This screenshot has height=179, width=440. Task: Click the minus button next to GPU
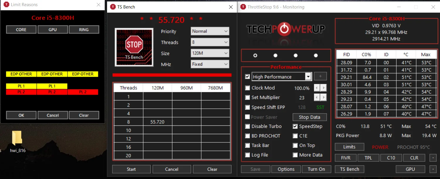433,169
